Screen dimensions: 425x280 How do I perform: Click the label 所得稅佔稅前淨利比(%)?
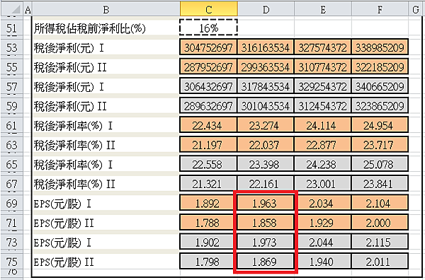90,28
